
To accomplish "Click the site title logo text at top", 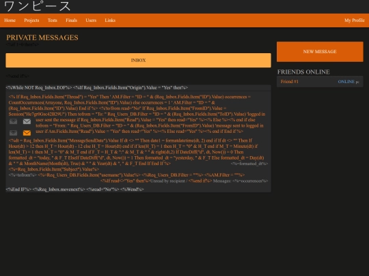I will [37, 6].
